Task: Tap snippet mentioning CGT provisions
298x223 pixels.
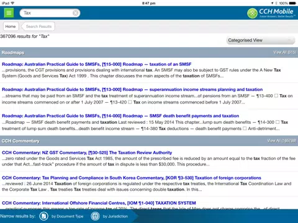Action: 142,73
